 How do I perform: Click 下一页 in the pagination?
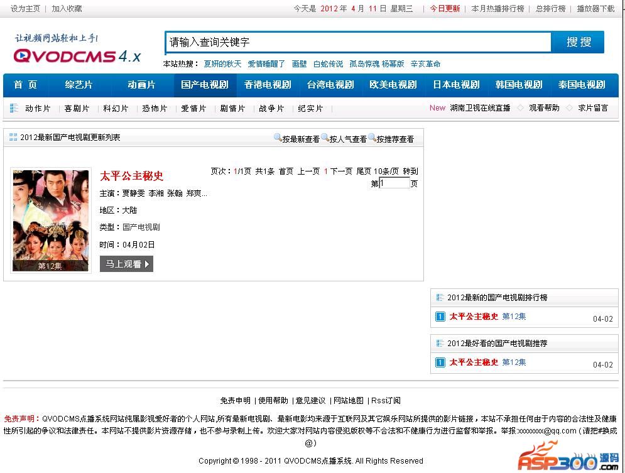pyautogui.click(x=341, y=171)
